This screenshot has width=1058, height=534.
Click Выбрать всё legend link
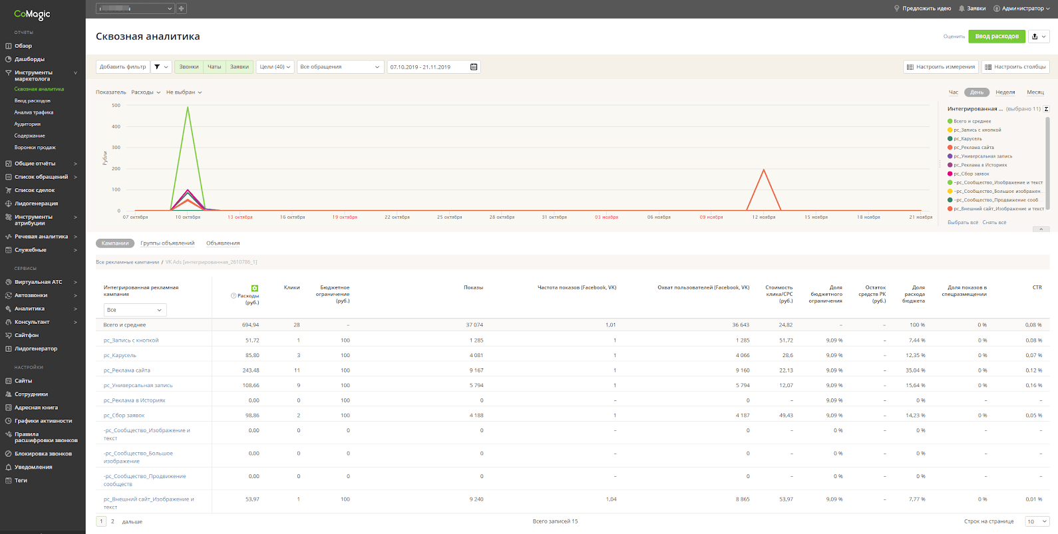pos(963,223)
